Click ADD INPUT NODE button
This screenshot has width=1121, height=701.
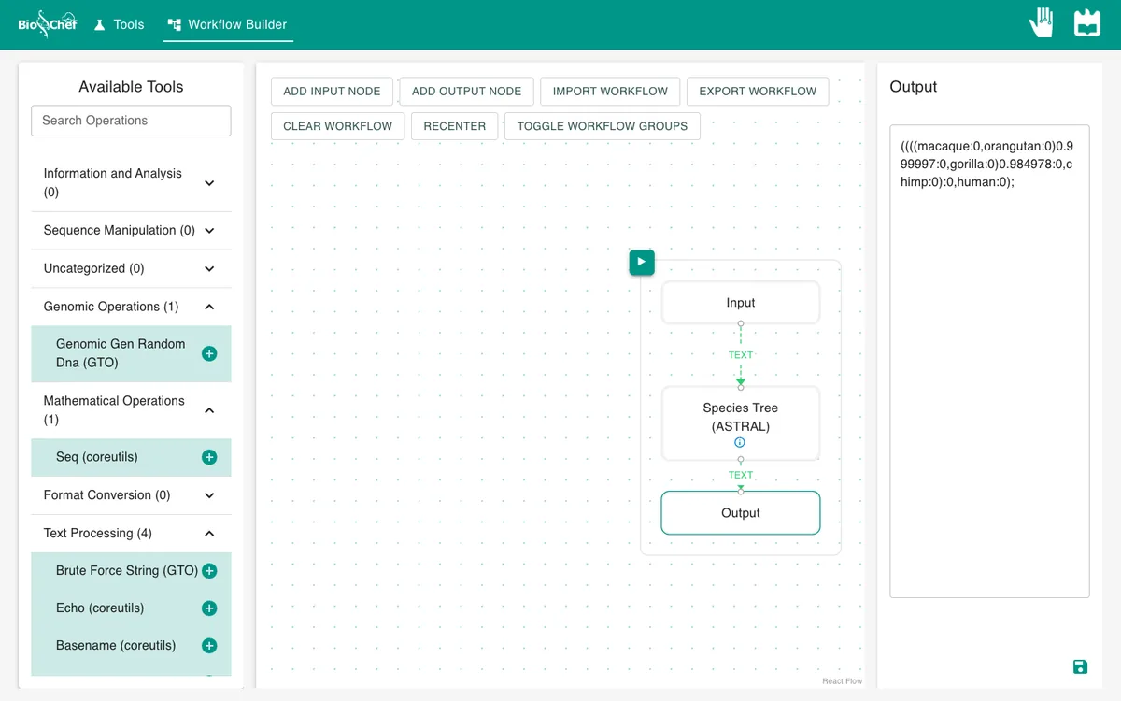pos(332,92)
